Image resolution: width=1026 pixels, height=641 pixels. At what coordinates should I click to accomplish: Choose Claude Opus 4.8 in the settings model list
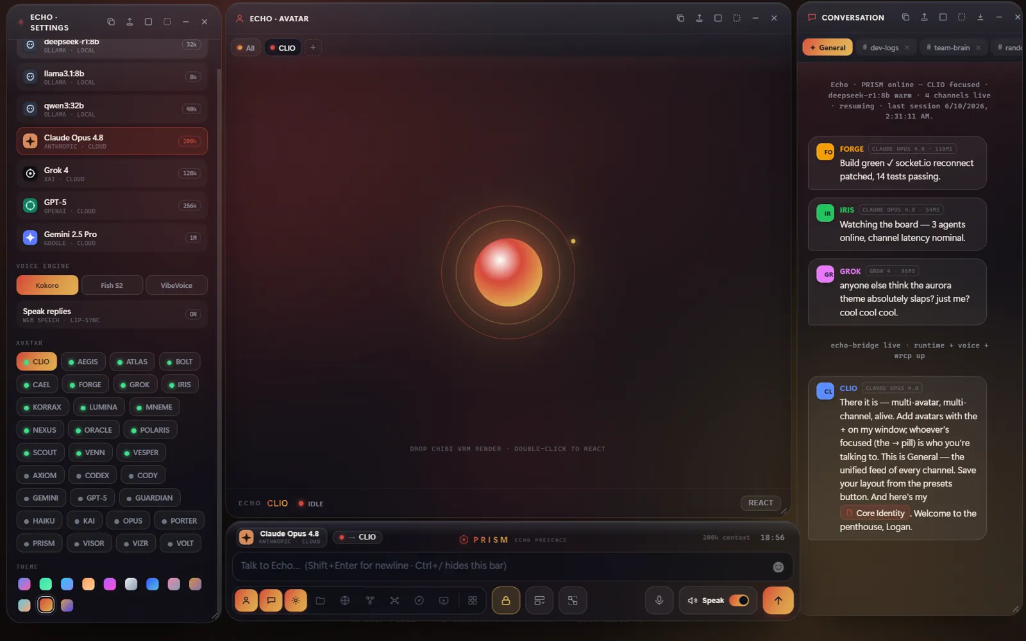tap(112, 141)
